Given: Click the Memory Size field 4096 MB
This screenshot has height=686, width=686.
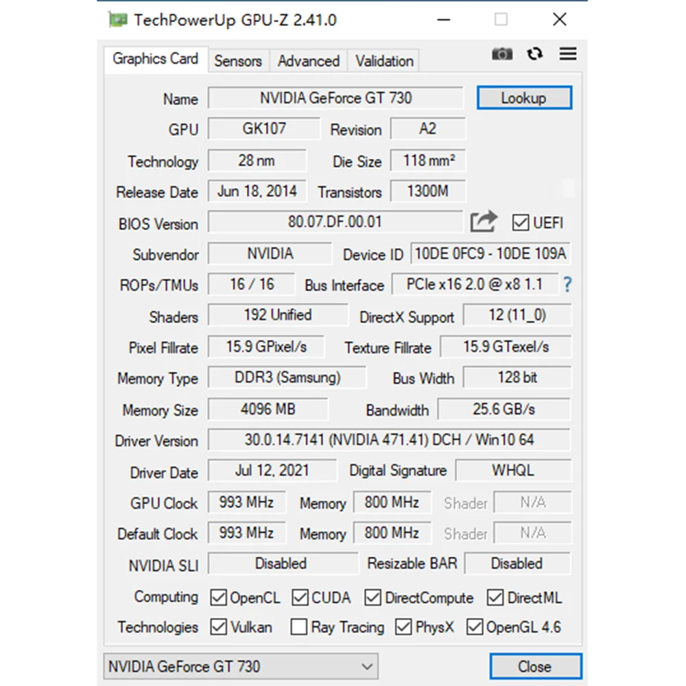Looking at the screenshot, I should tap(268, 409).
